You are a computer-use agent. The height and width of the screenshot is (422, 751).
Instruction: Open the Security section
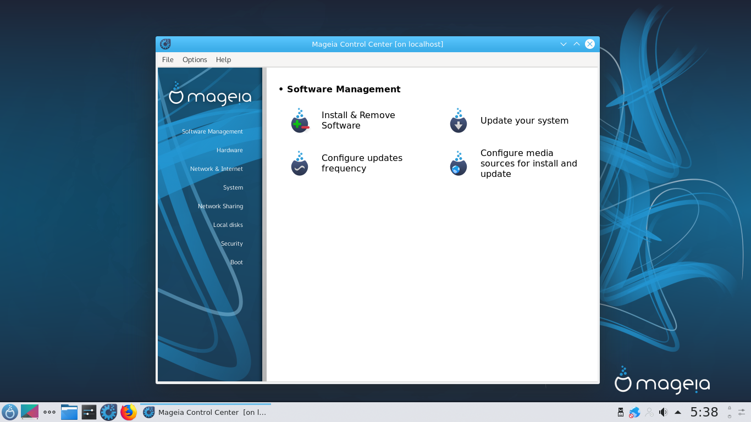(231, 243)
